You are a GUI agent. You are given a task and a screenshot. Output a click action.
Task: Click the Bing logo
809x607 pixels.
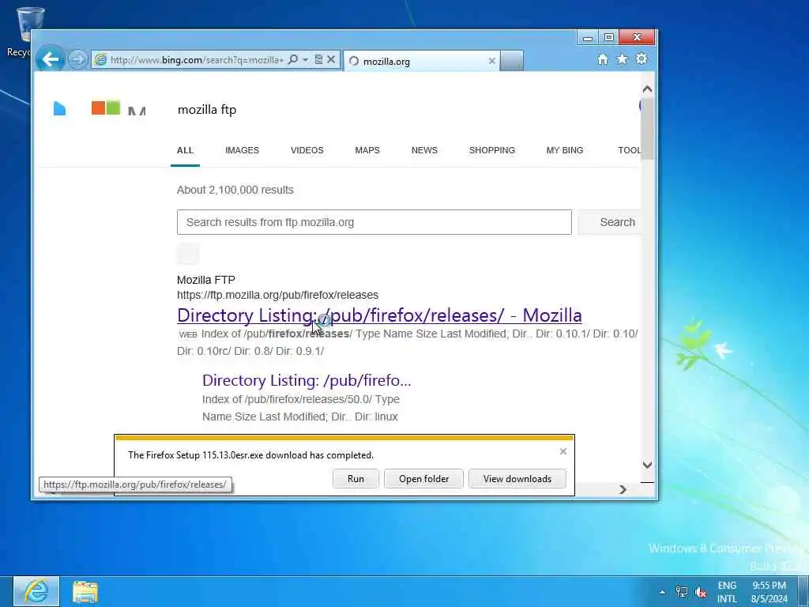59,108
